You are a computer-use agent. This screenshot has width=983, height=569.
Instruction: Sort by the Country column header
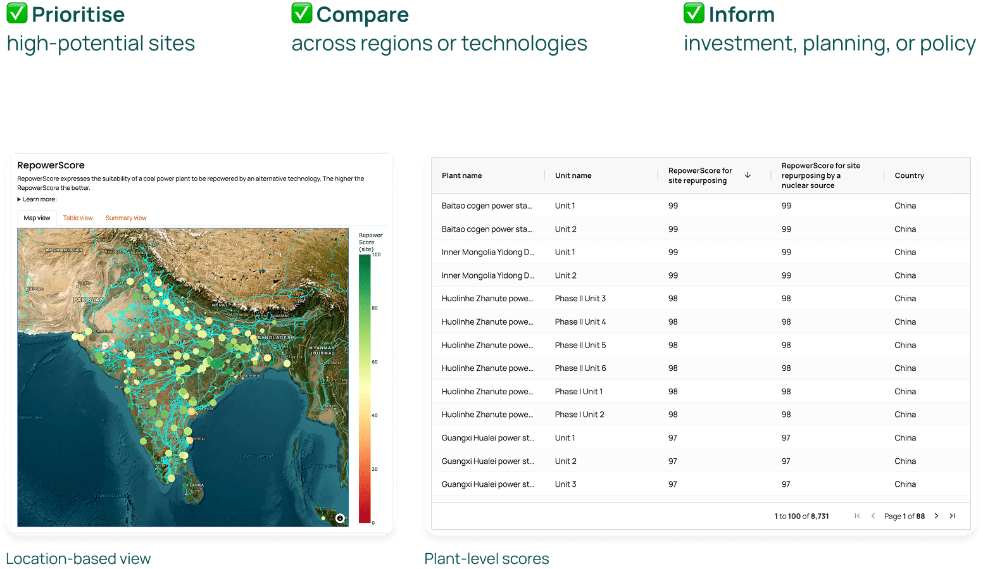(x=909, y=175)
